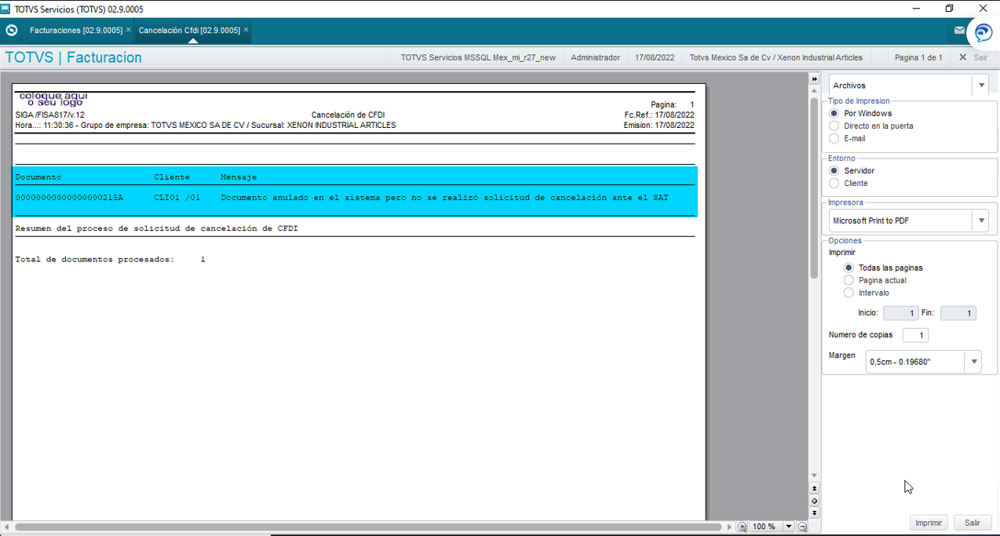Viewport: 1000px width, 536px height.
Task: Open the mail envelope icon
Action: point(959,31)
